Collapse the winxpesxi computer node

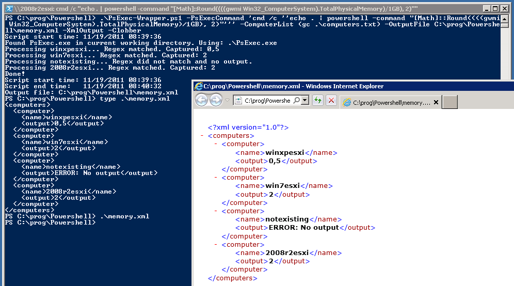216,144
